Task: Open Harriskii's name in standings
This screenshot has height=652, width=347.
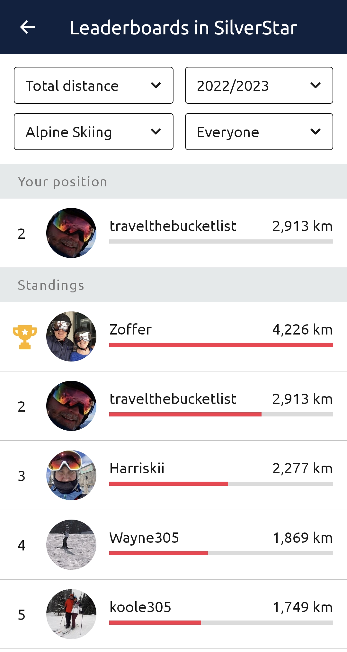Action: tap(137, 469)
